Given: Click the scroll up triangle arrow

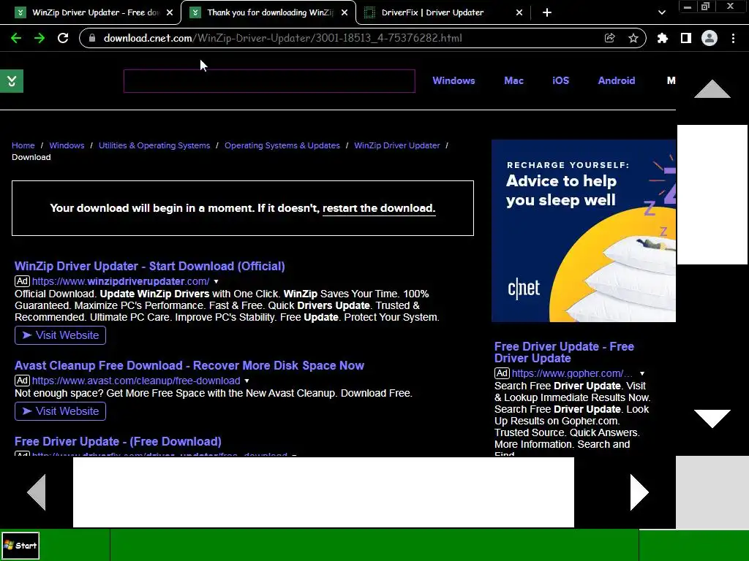Looking at the screenshot, I should click(712, 89).
